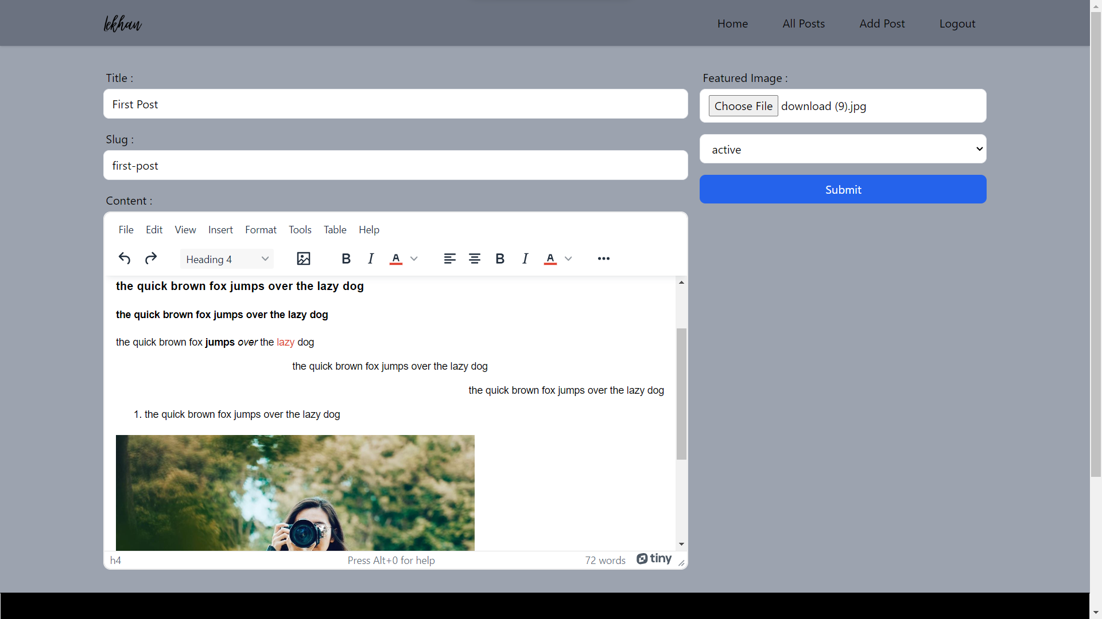Click the Submit button
This screenshot has height=619, width=1102.
843,189
